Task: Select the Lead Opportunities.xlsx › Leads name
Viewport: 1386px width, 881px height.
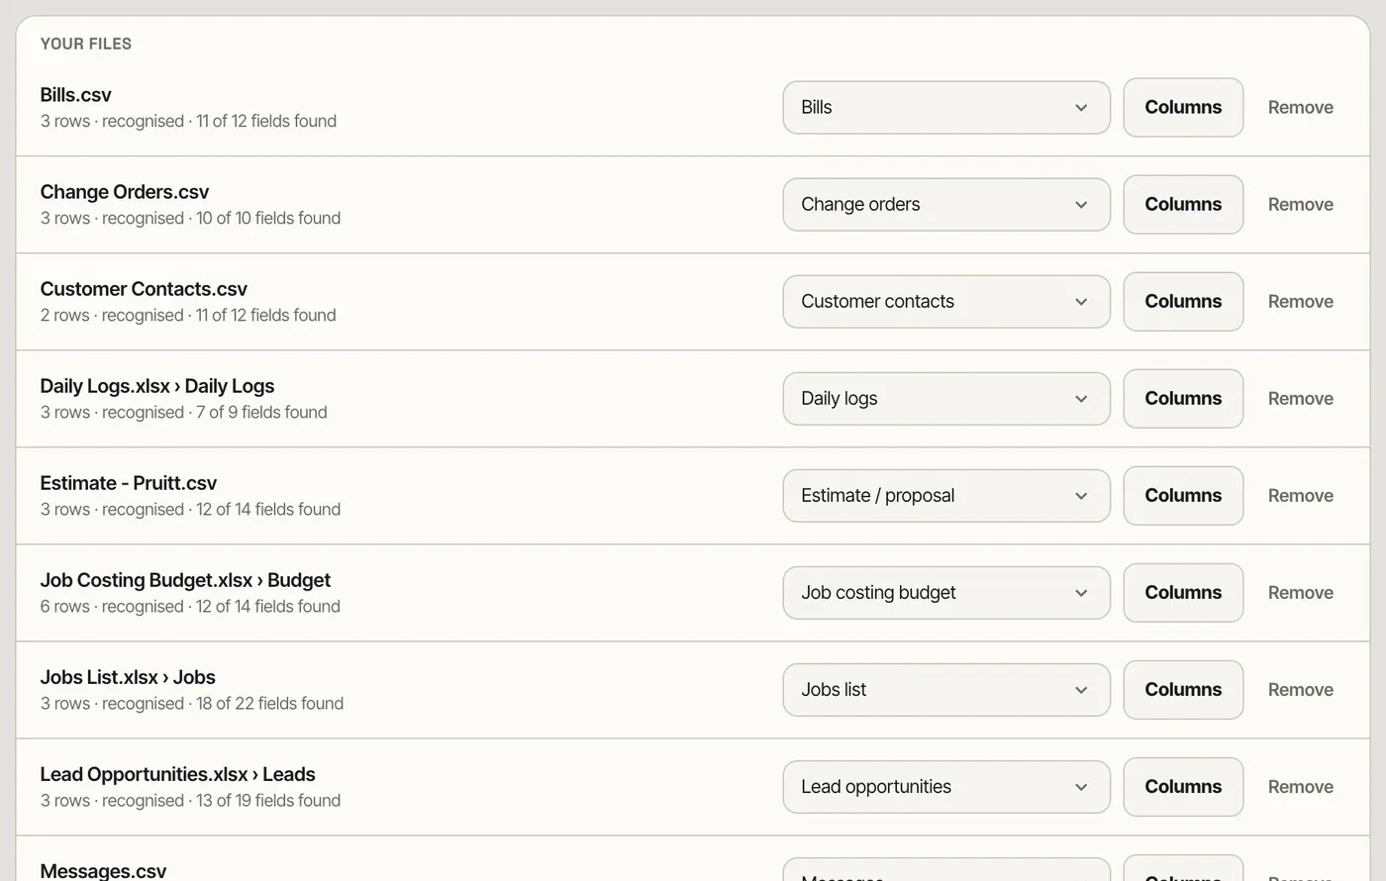Action: pyautogui.click(x=177, y=774)
